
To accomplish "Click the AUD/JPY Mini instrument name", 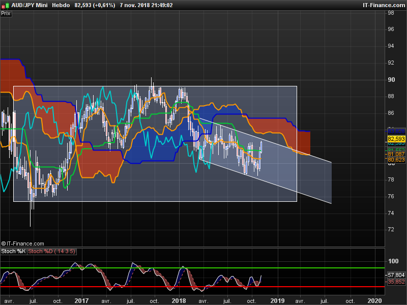I will (30, 5).
